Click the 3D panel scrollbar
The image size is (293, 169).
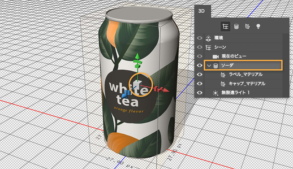pyautogui.click(x=286, y=65)
